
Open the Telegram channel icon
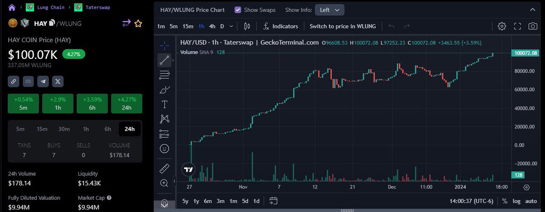[43, 82]
